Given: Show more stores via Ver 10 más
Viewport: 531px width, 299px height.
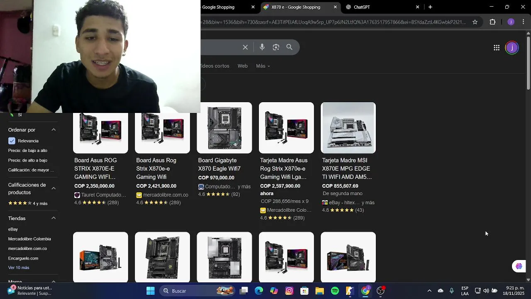Looking at the screenshot, I should coord(19,268).
